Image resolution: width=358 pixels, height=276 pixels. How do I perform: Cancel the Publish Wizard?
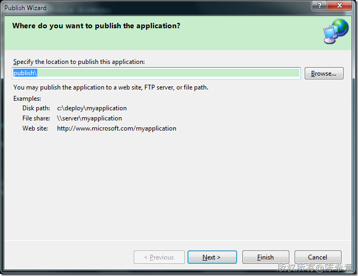pos(318,257)
